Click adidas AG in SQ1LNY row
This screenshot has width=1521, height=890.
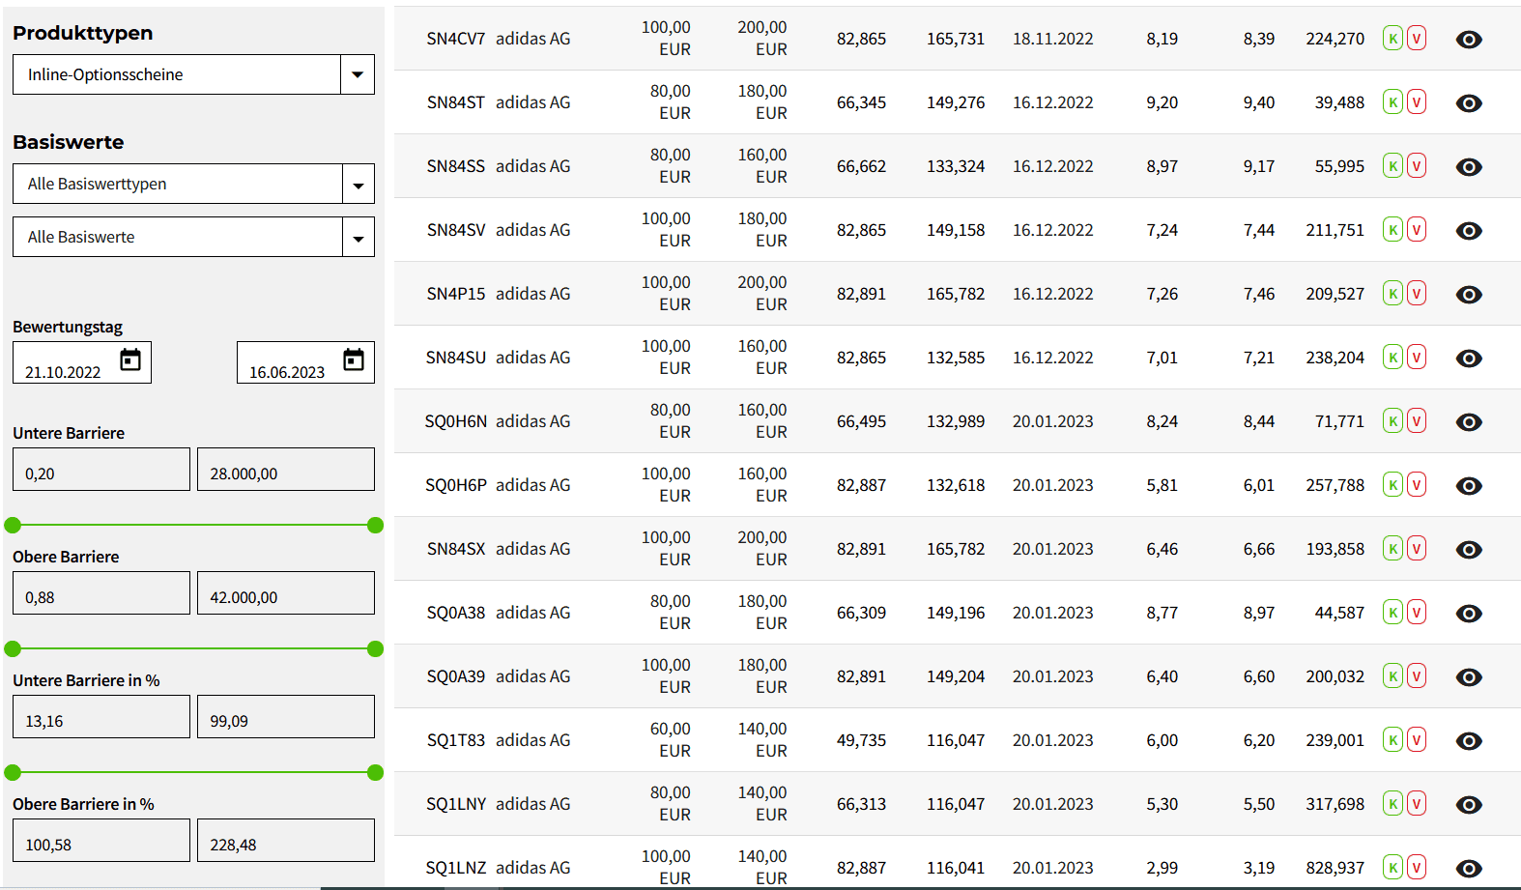pyautogui.click(x=532, y=804)
